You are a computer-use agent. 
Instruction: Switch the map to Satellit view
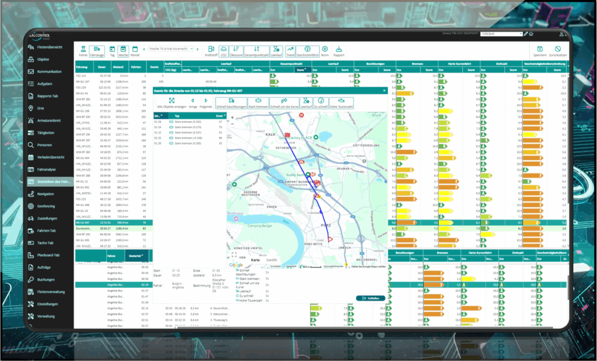click(271, 260)
